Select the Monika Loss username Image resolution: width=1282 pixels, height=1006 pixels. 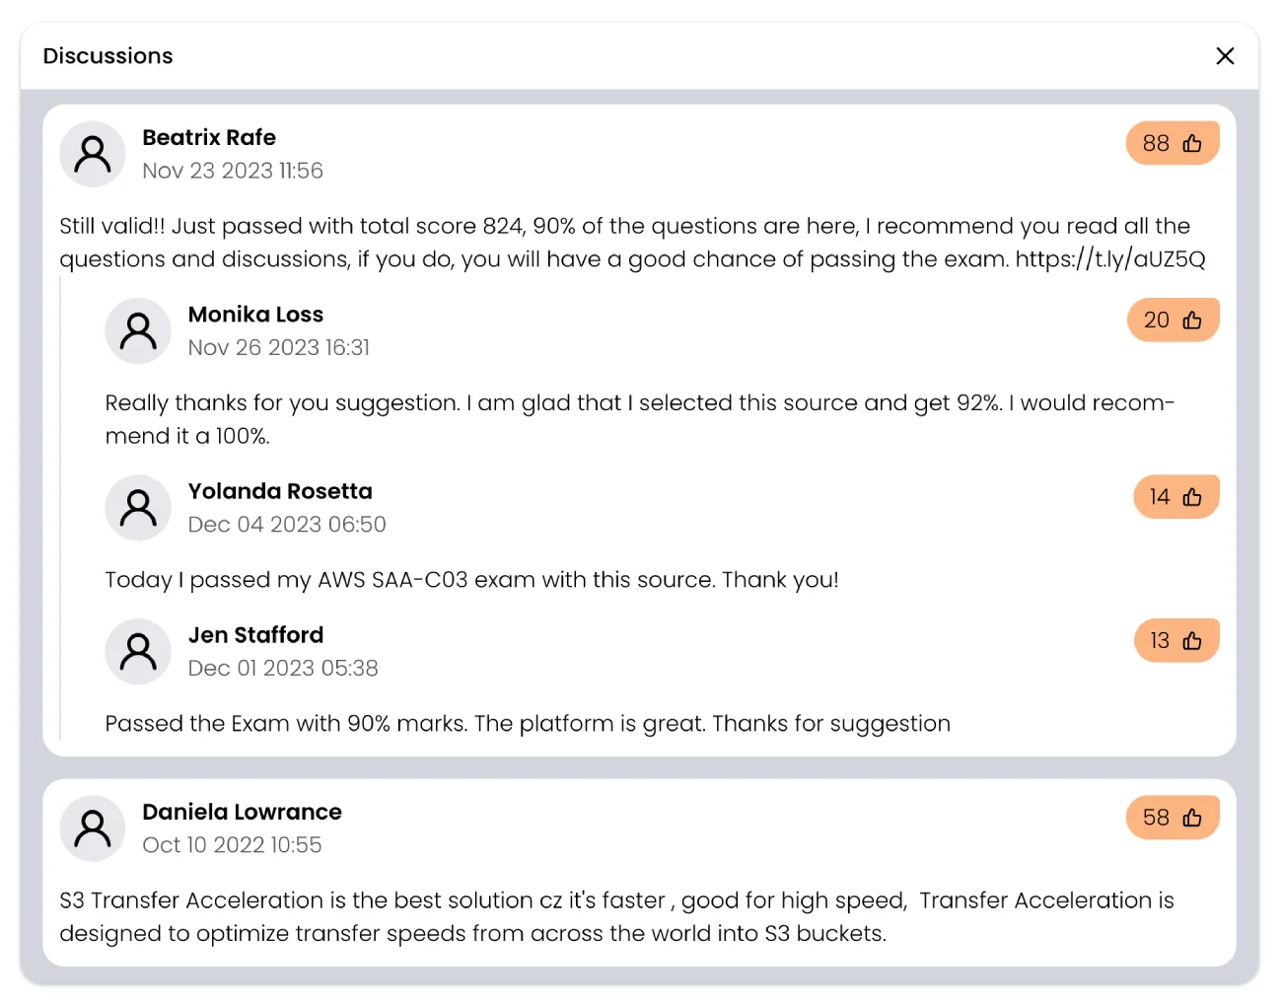tap(255, 315)
